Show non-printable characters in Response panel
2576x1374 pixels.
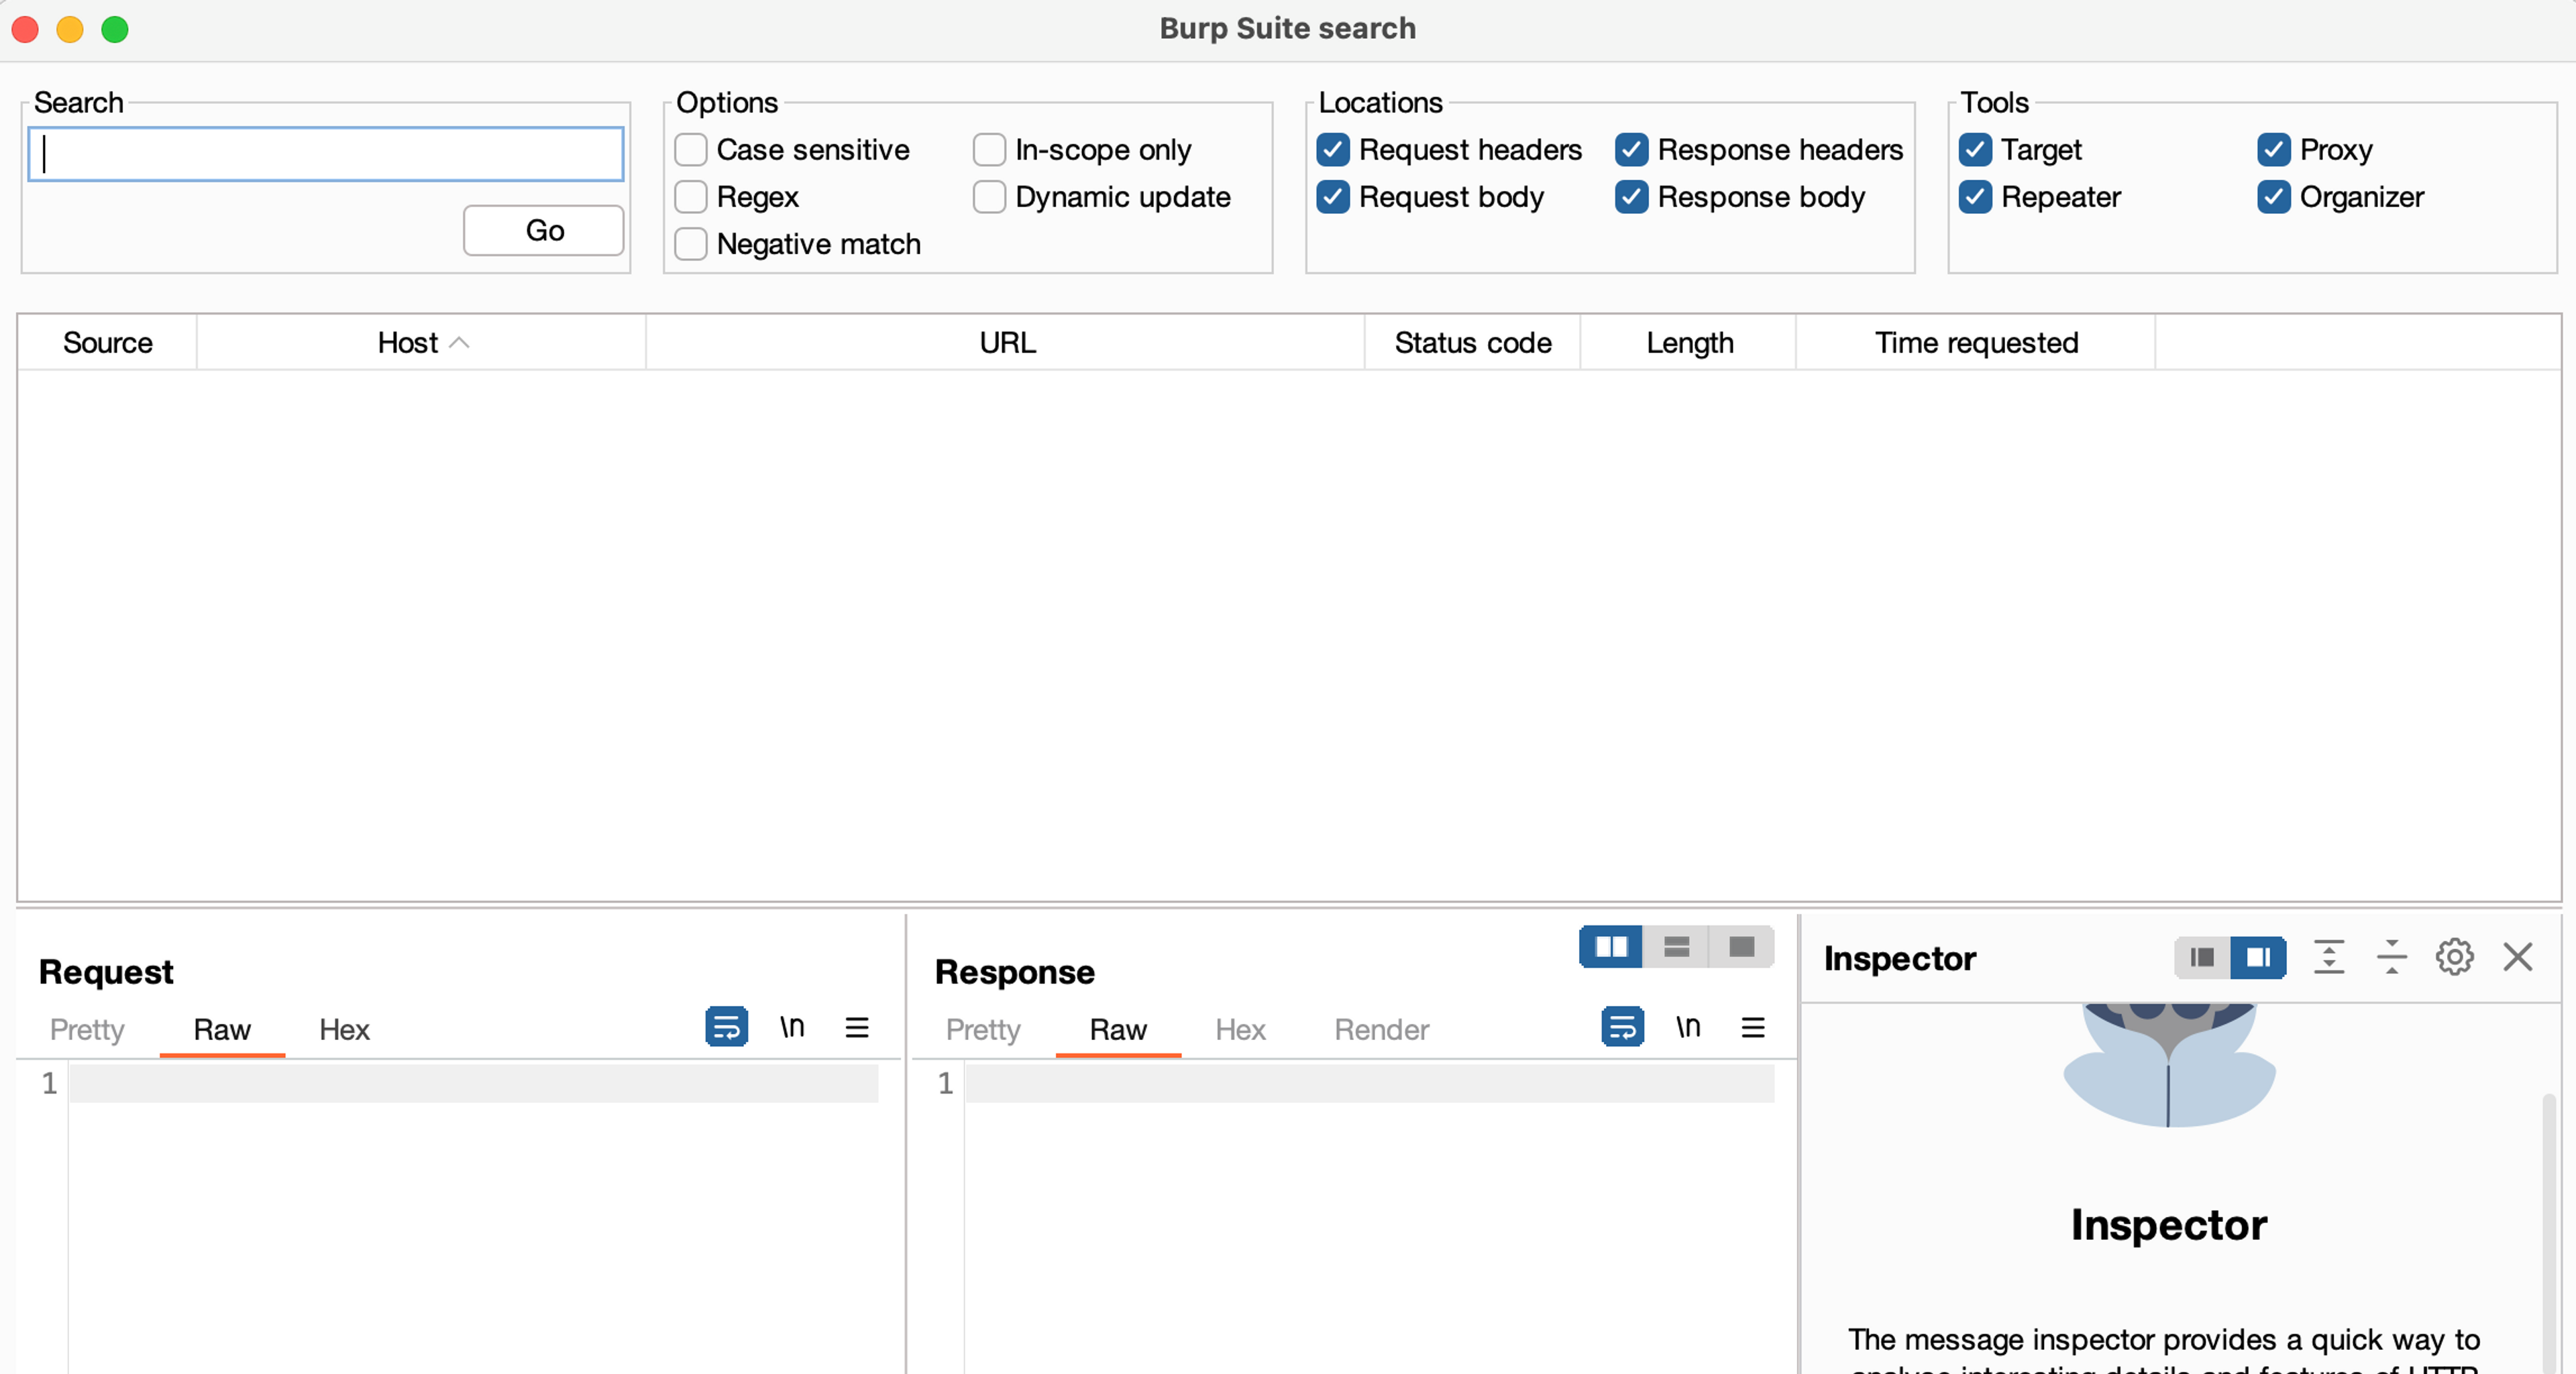click(1688, 1026)
